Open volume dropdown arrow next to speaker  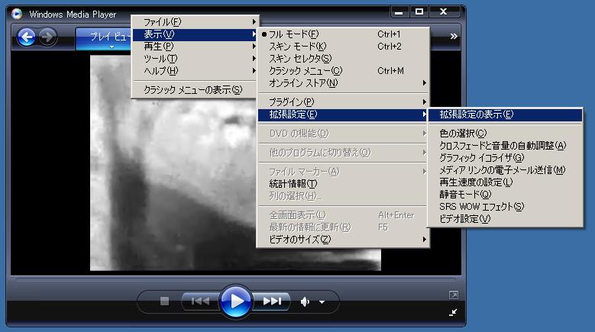click(322, 302)
